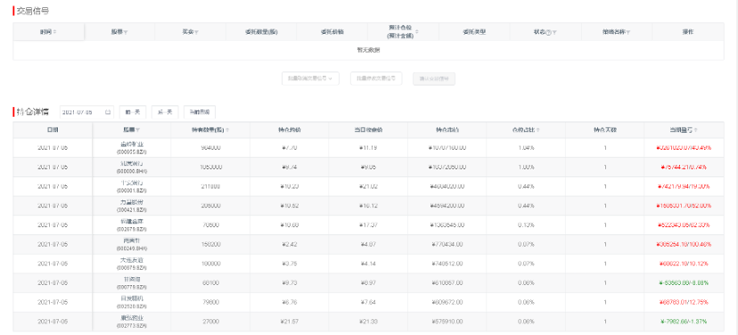This screenshot has width=738, height=335.
Task: Click the green loss value ending in -8.08%
Action: [x=684, y=282]
